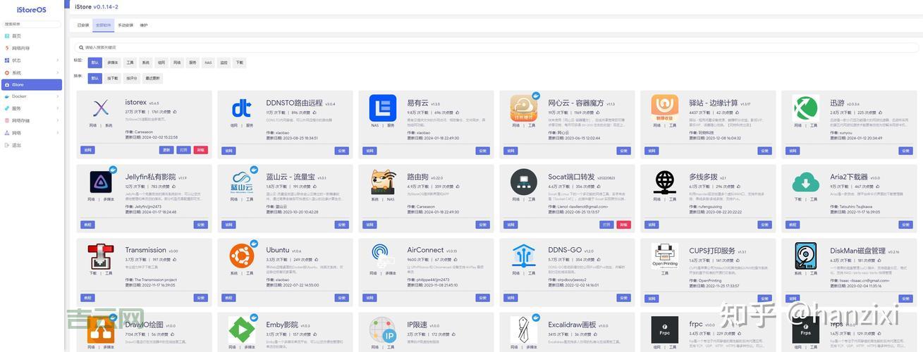Click 官网 button on 易有云 card
Viewport: 923px width, 352px height.
[x=369, y=151]
